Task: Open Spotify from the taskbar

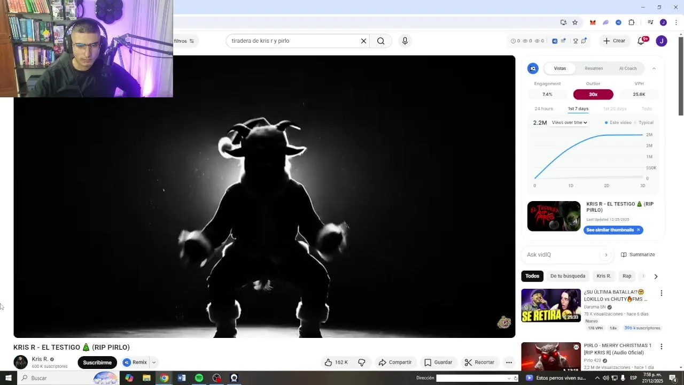Action: click(199, 378)
